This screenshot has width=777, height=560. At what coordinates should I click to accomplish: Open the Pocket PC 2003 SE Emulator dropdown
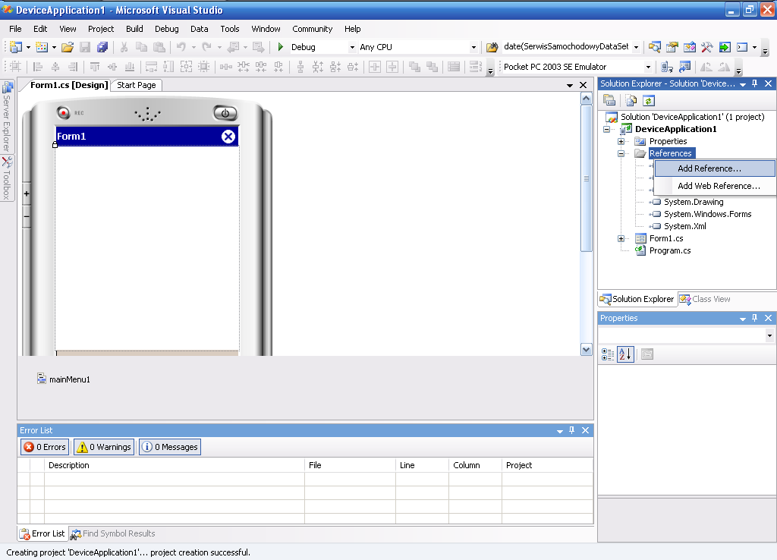tap(577, 67)
